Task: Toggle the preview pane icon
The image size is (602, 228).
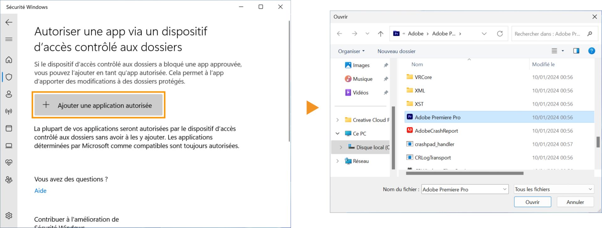Action: (576, 51)
